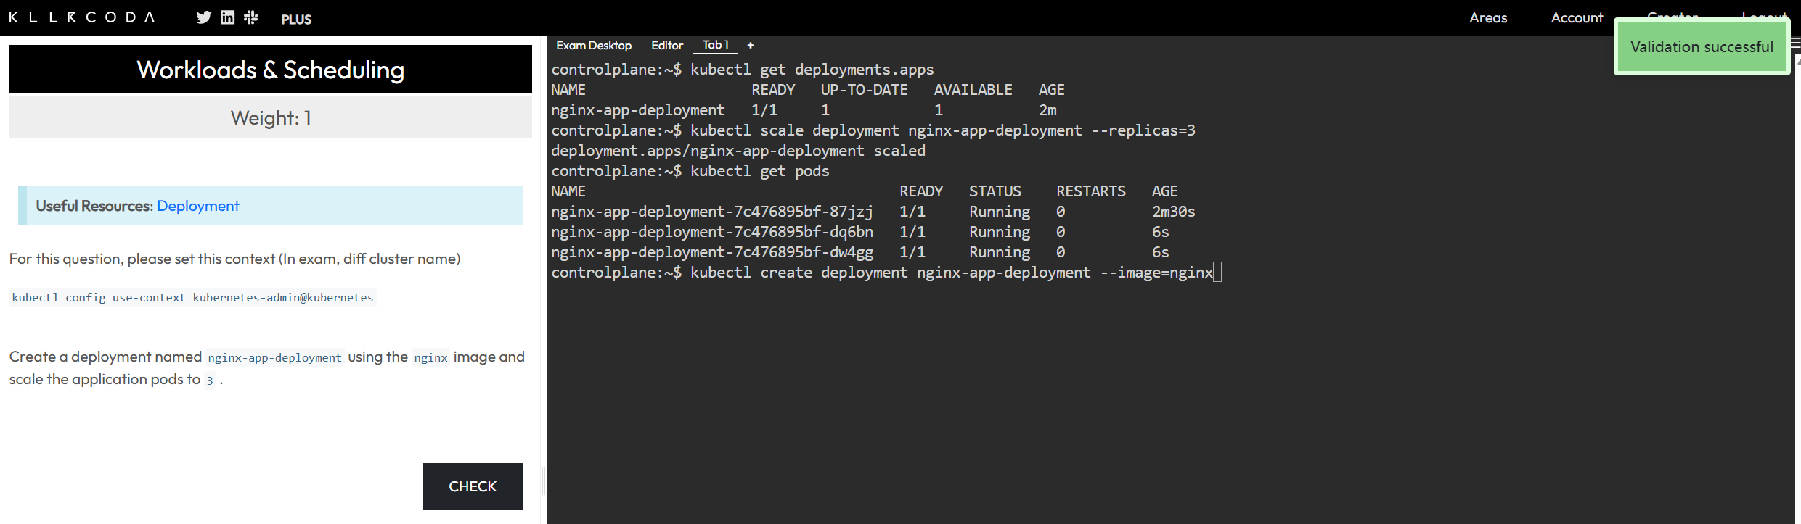Select pod name ending dq6bn in terminal

point(712,232)
